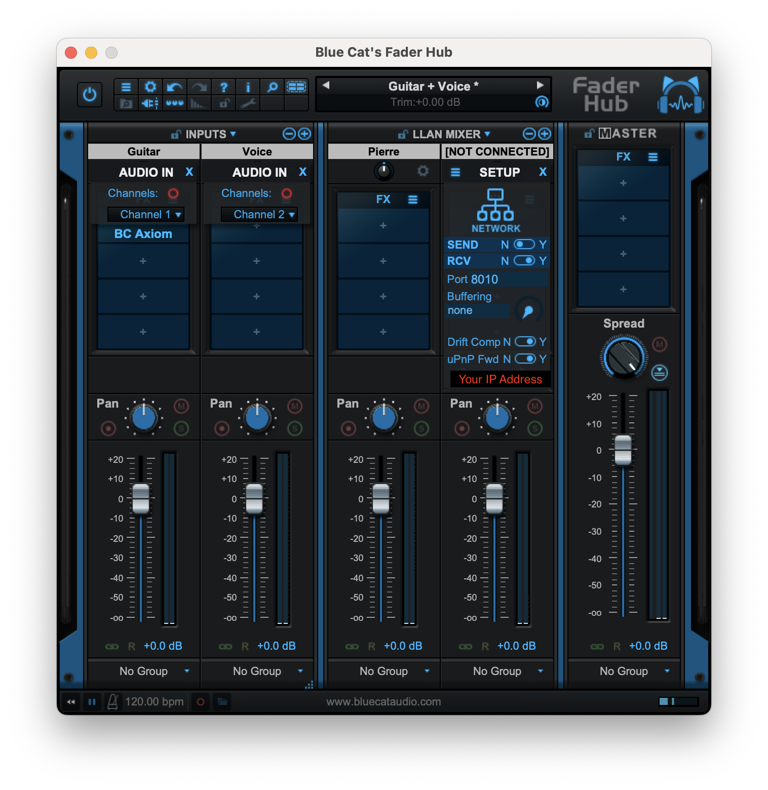This screenshot has width=768, height=790.
Task: Click the level meter bars toolbar icon
Action: point(199,103)
